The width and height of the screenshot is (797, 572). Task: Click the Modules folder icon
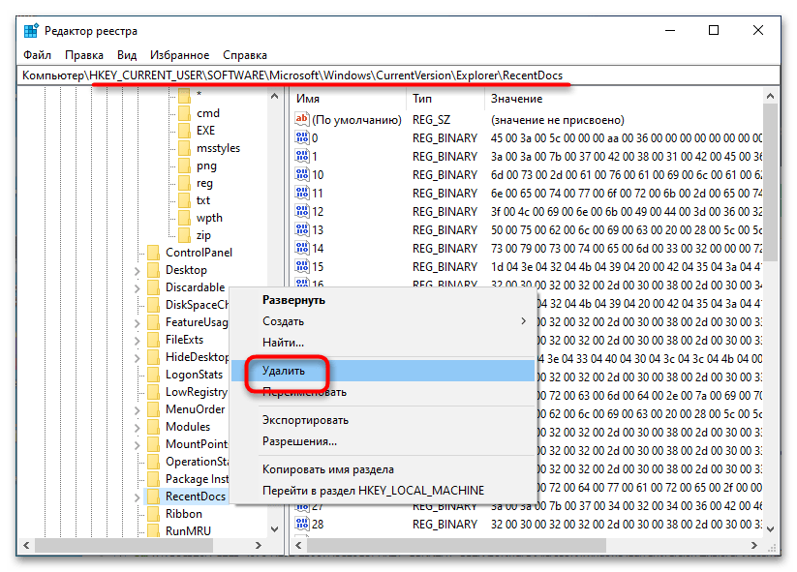(153, 427)
